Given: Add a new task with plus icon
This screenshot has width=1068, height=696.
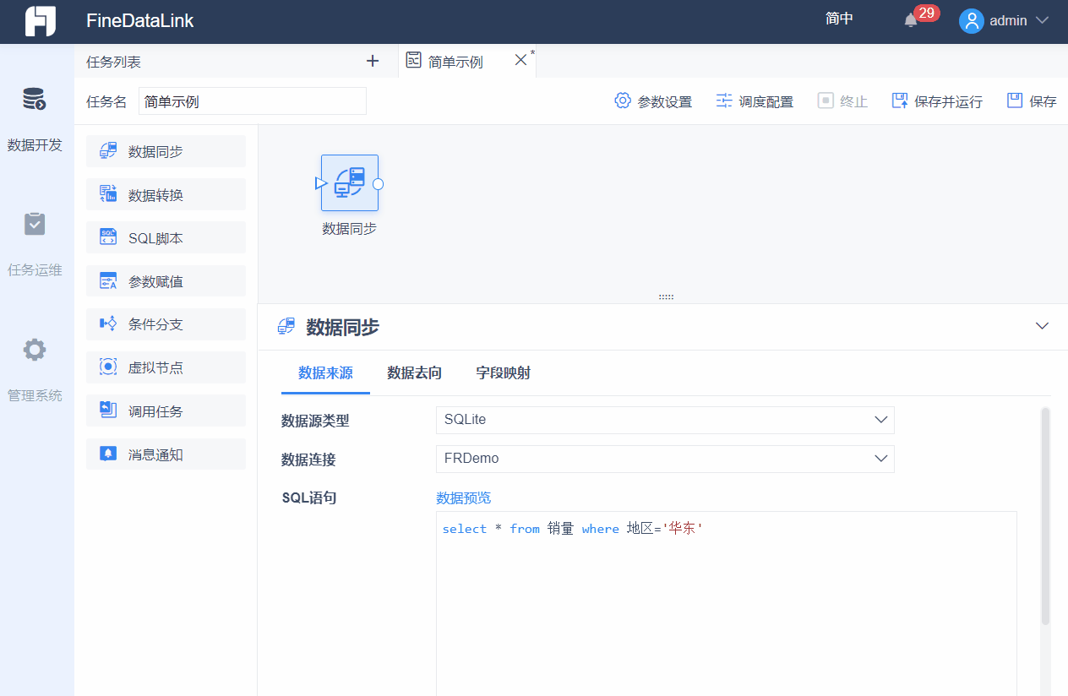Looking at the screenshot, I should coord(373,61).
